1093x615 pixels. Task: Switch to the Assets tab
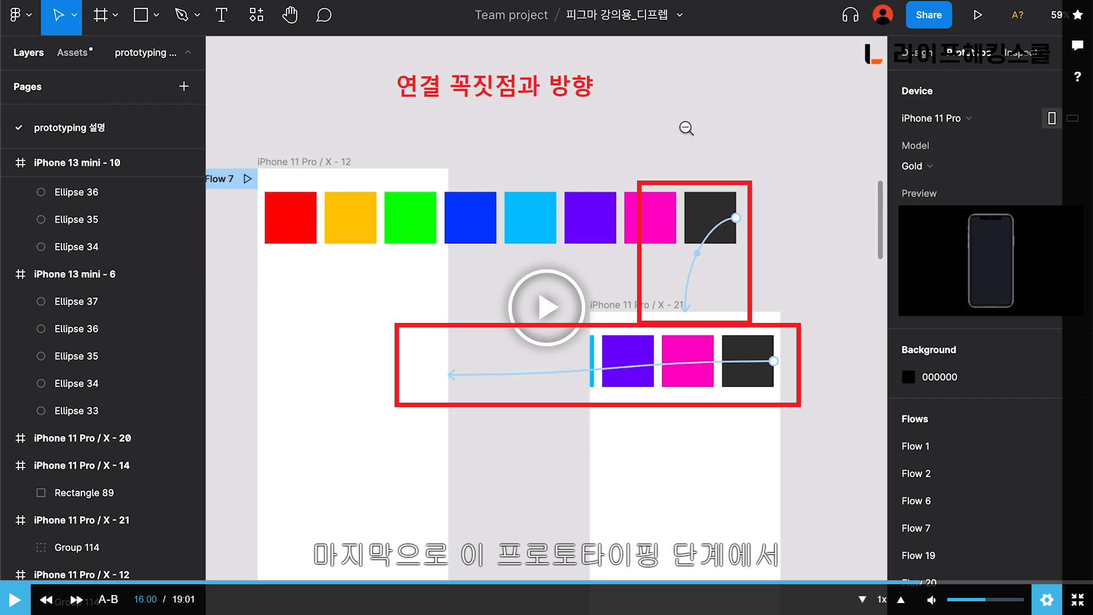73,52
